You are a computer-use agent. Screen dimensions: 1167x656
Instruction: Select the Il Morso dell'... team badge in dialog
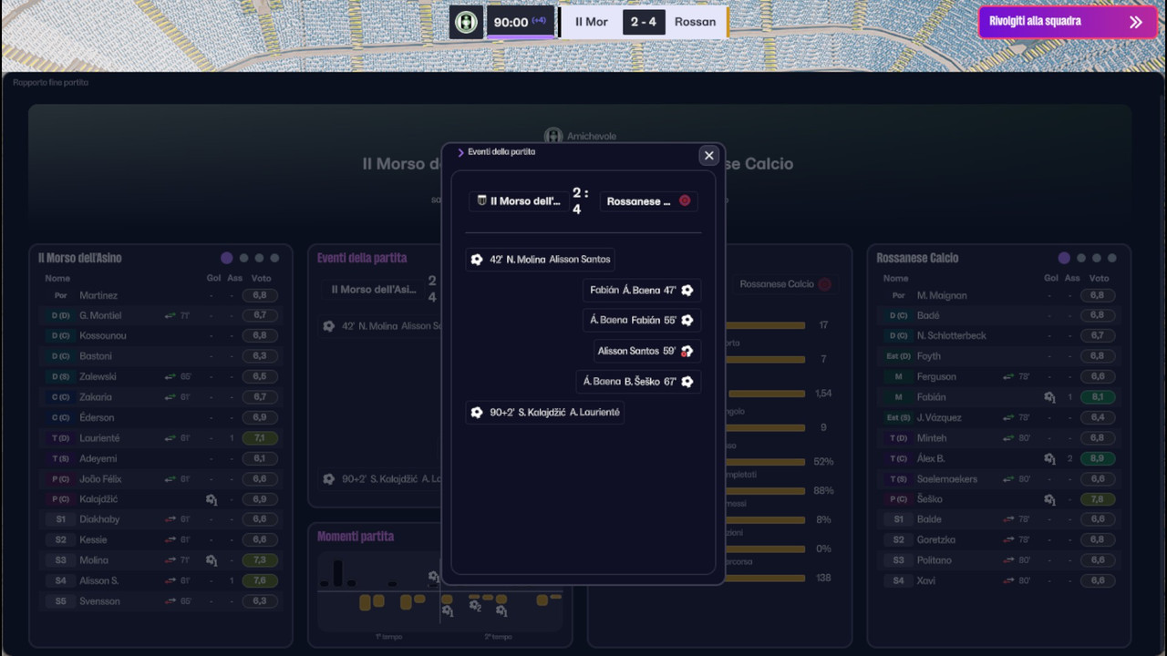tap(482, 201)
